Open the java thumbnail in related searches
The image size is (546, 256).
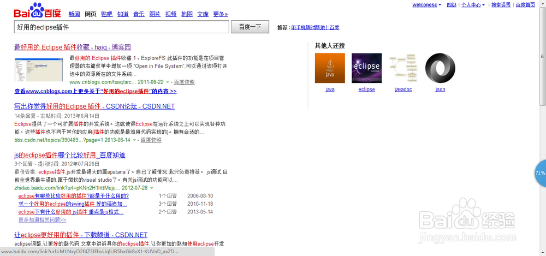[x=330, y=68]
